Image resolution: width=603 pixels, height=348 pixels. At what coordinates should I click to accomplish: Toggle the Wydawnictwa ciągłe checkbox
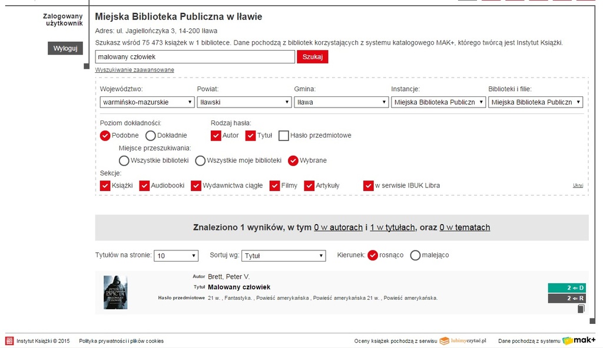tap(196, 186)
